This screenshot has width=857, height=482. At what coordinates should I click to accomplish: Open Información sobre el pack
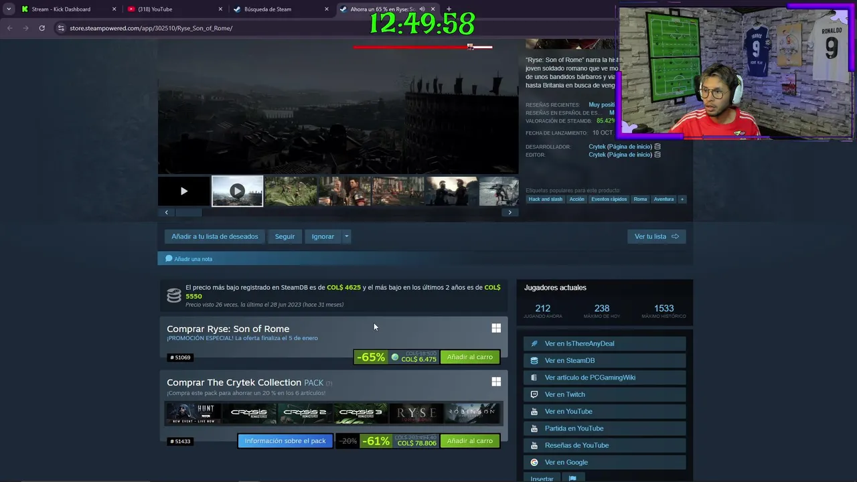click(285, 440)
